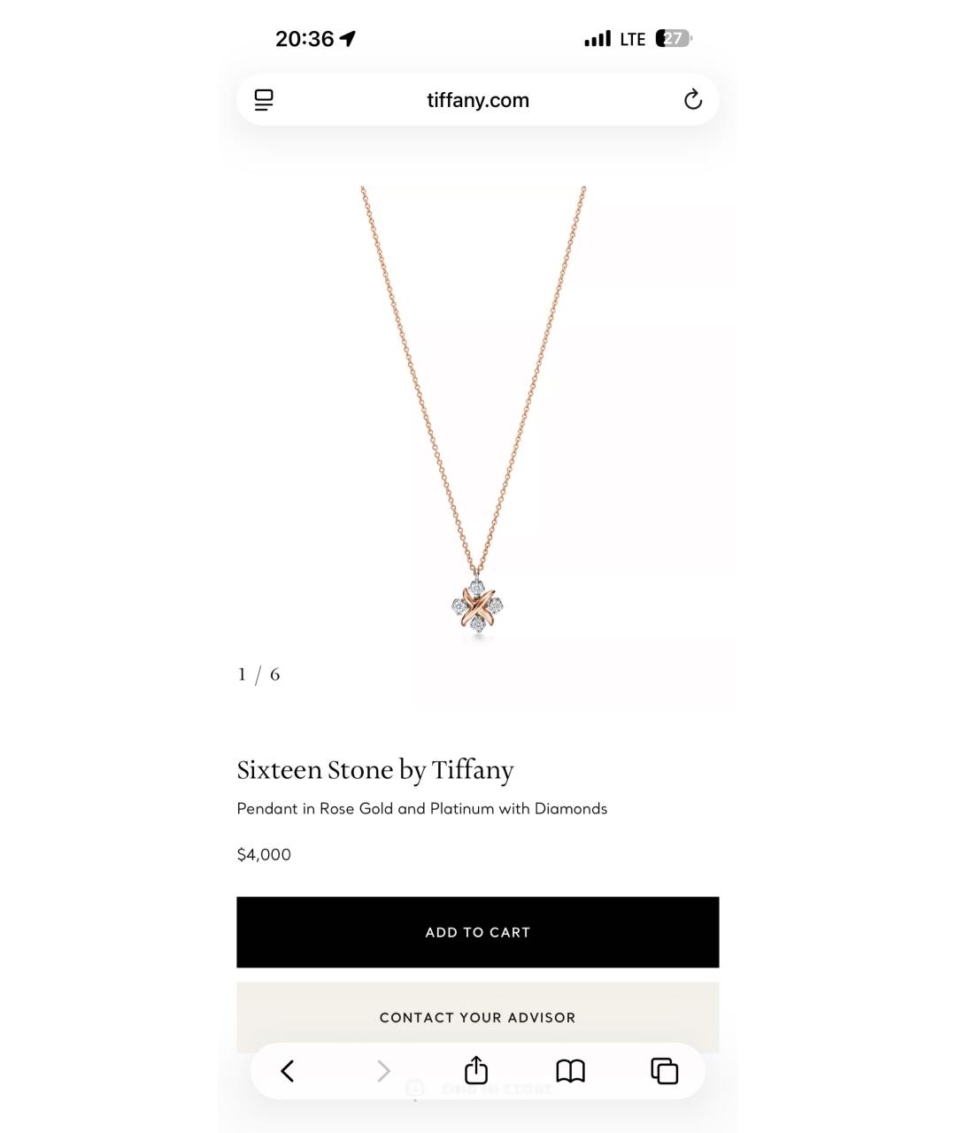Open the bookmarks panel

(572, 1071)
